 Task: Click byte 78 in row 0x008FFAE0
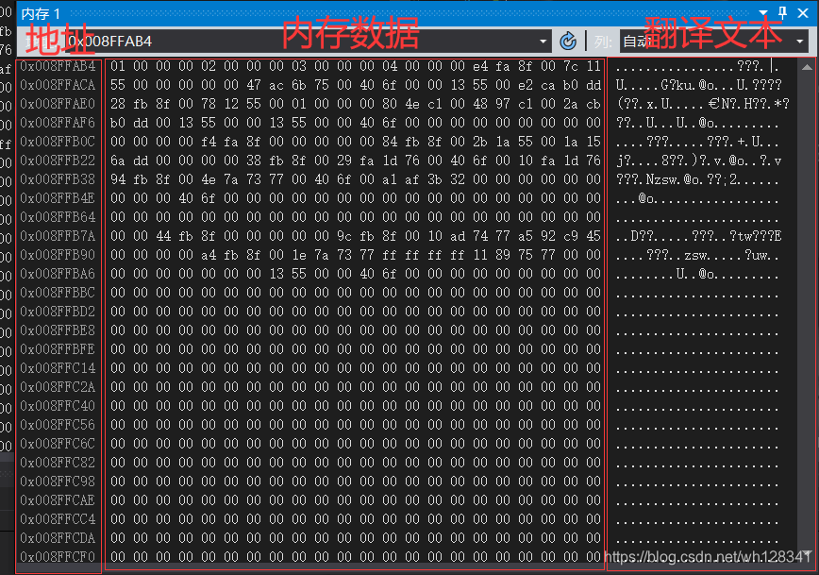coord(209,104)
